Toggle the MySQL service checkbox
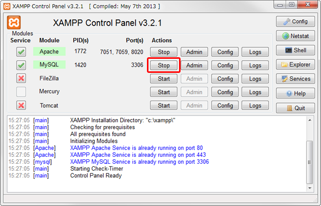Viewport: 321px width, 206px height. [x=21, y=65]
